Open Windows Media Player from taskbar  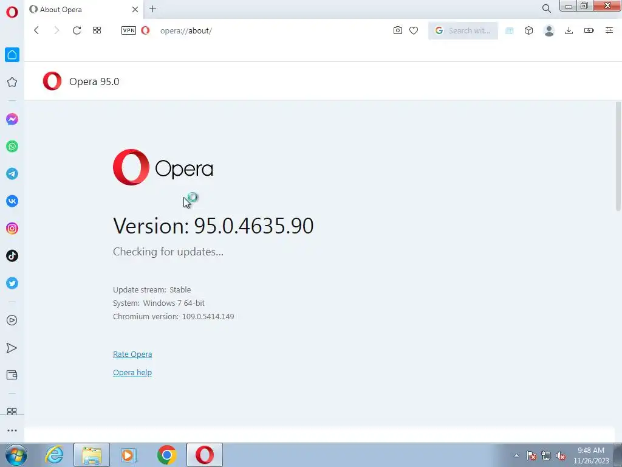(x=129, y=455)
